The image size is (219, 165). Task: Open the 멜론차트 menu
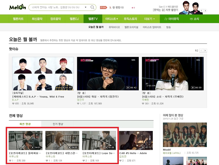18,19
